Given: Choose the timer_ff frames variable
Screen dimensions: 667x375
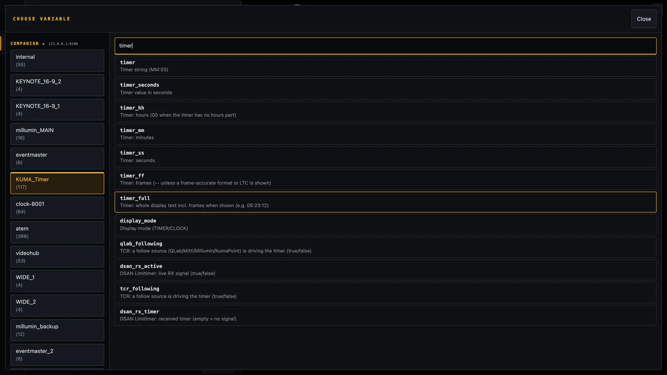Looking at the screenshot, I should (x=385, y=180).
